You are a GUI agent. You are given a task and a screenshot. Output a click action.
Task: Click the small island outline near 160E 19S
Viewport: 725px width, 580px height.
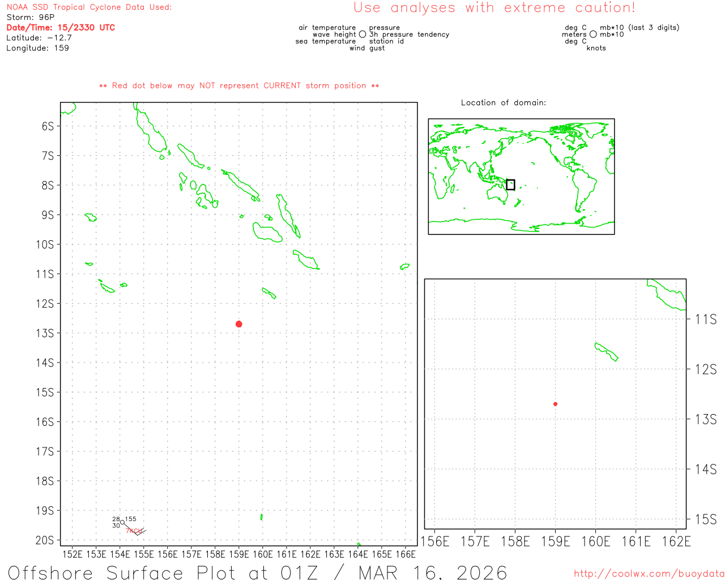point(261,517)
